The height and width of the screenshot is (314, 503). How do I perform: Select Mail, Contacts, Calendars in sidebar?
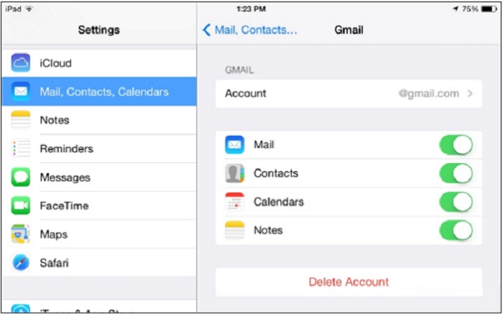99,91
